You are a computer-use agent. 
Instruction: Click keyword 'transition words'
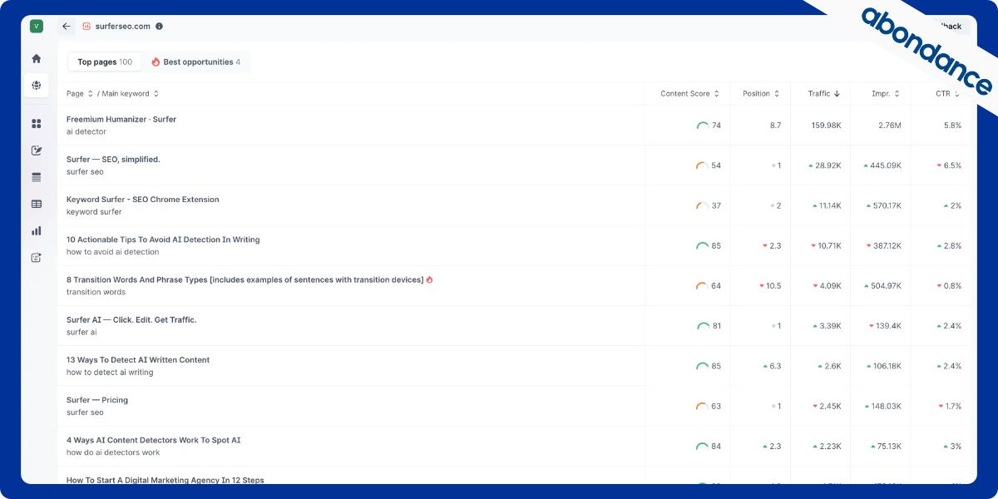pos(96,292)
